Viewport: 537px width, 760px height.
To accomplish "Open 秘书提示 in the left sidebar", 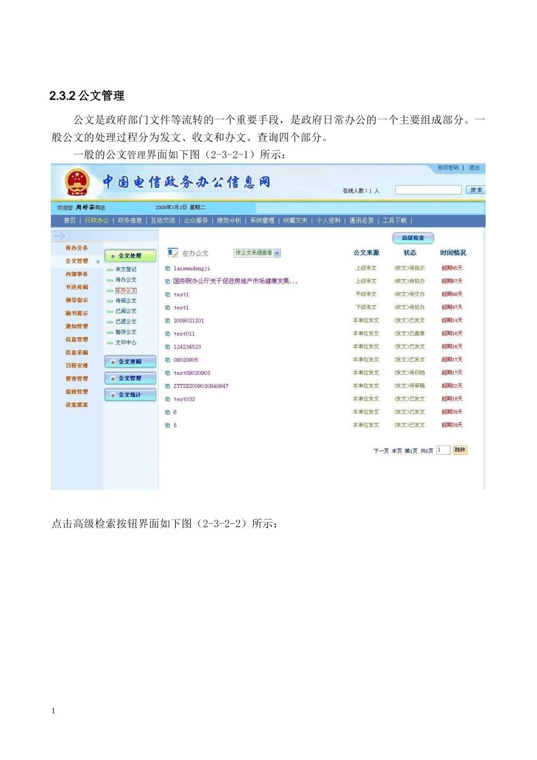I will pyautogui.click(x=77, y=313).
